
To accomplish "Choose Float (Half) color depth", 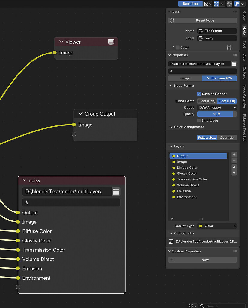I will pos(207,101).
